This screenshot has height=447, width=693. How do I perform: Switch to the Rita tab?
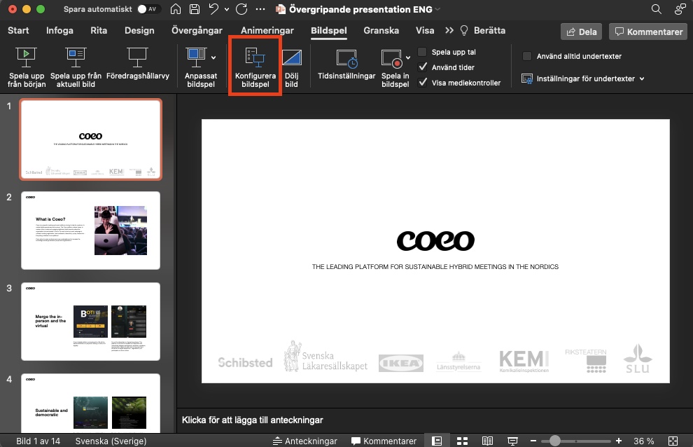point(99,31)
